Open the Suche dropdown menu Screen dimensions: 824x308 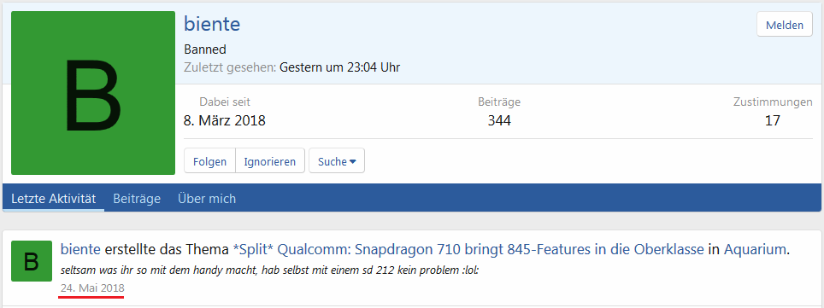coord(337,161)
